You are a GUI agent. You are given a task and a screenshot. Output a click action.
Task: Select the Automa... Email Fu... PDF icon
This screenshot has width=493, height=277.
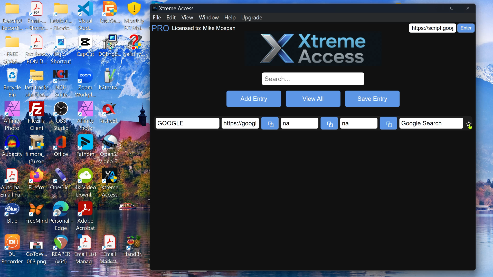pyautogui.click(x=12, y=183)
